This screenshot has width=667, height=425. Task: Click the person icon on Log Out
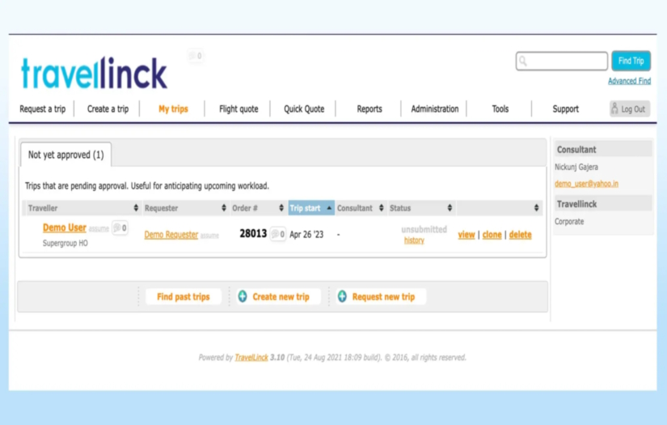click(614, 108)
